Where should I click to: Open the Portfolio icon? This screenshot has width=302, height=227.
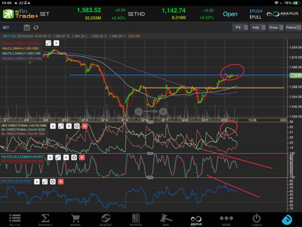(136, 220)
